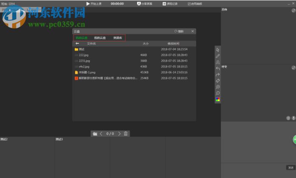Open the courseware folder icon in page bar
The image size is (296, 178).
click(95, 134)
